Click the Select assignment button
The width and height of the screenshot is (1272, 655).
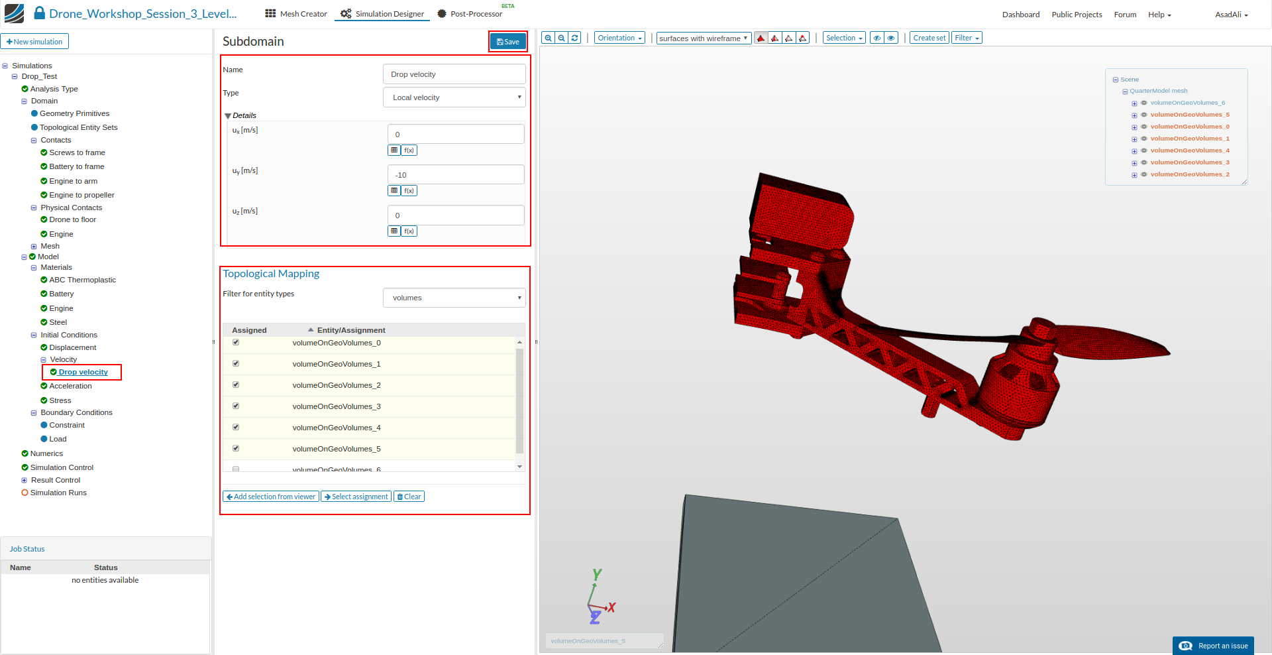pyautogui.click(x=356, y=497)
